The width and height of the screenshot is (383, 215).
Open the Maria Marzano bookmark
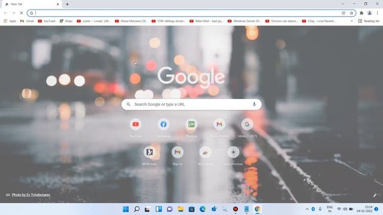tap(131, 21)
